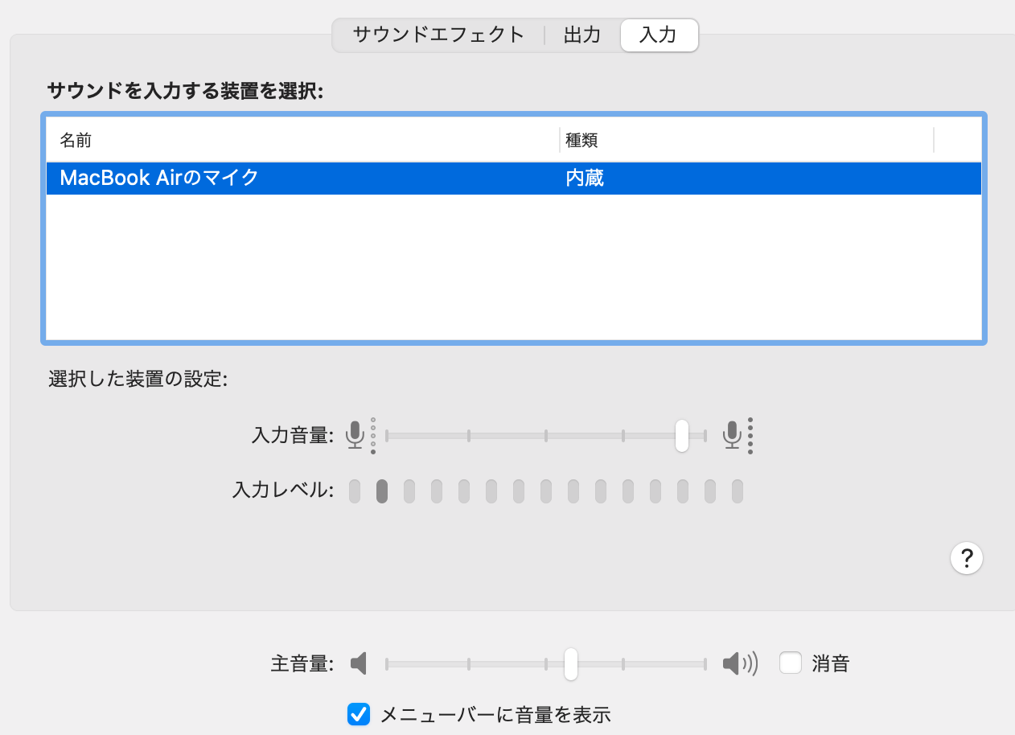Screen dimensions: 1015x735
Task: Click the 主音量 slider knob
Action: pyautogui.click(x=571, y=663)
